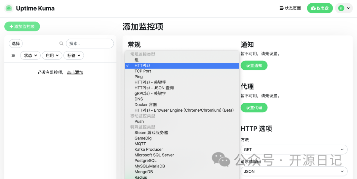Choose MQTT monitor type
This screenshot has width=357, height=179.
pos(182,144)
